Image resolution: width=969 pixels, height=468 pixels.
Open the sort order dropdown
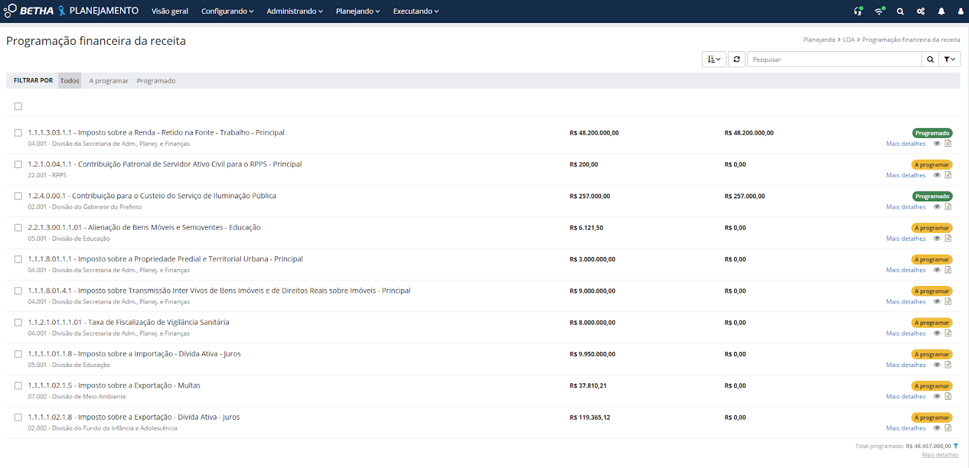(714, 59)
